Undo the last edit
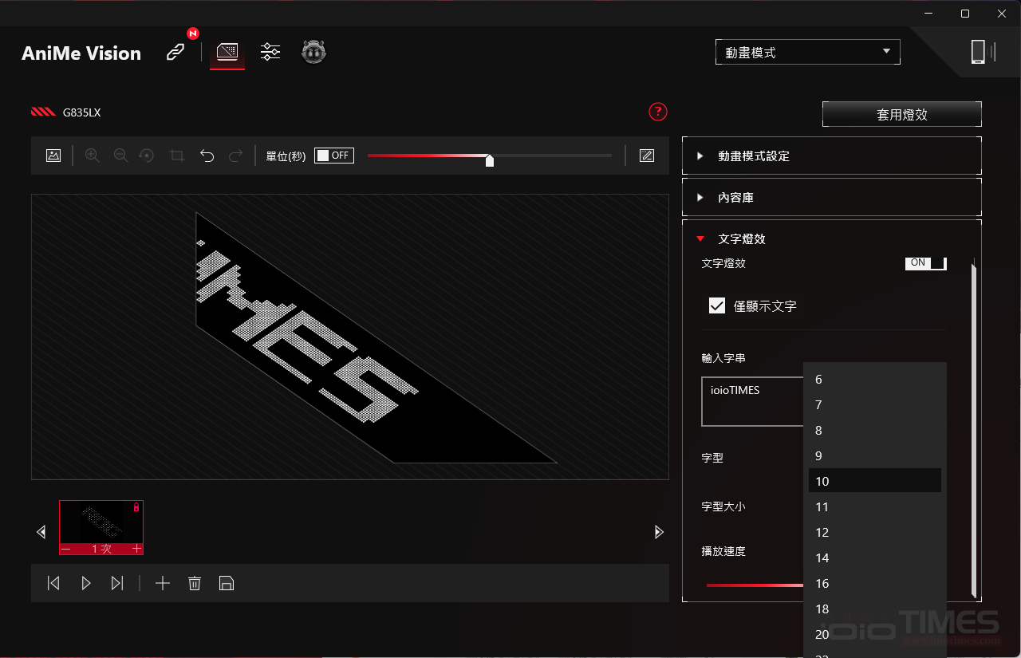 [x=207, y=156]
